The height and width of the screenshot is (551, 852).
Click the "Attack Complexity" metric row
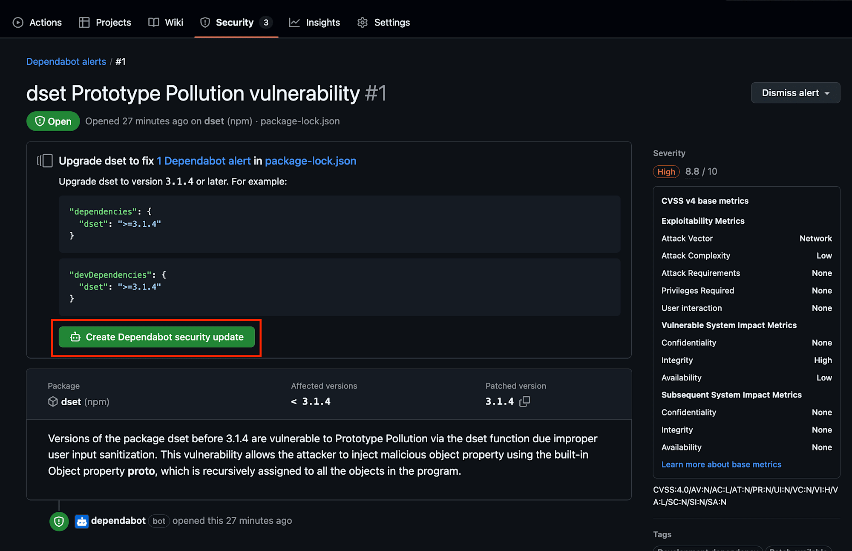pos(746,256)
